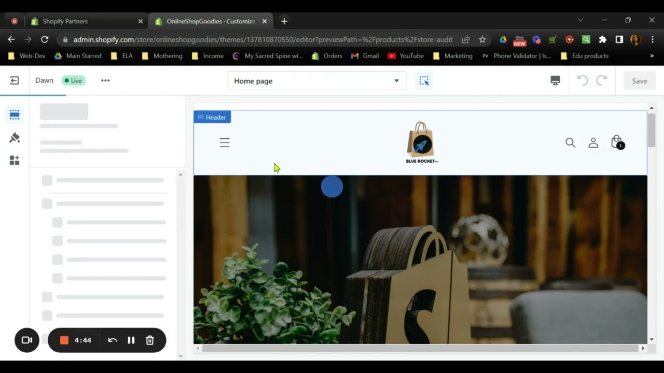Open the My Sacred Spine bookmark
The height and width of the screenshot is (373, 664).
(x=268, y=56)
